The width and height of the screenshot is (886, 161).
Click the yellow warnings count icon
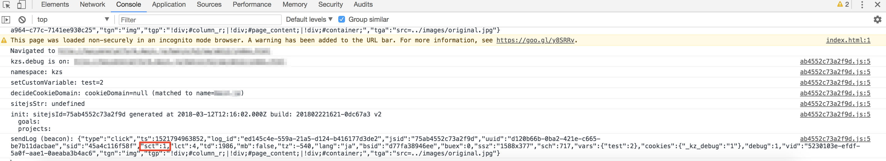[x=843, y=4]
